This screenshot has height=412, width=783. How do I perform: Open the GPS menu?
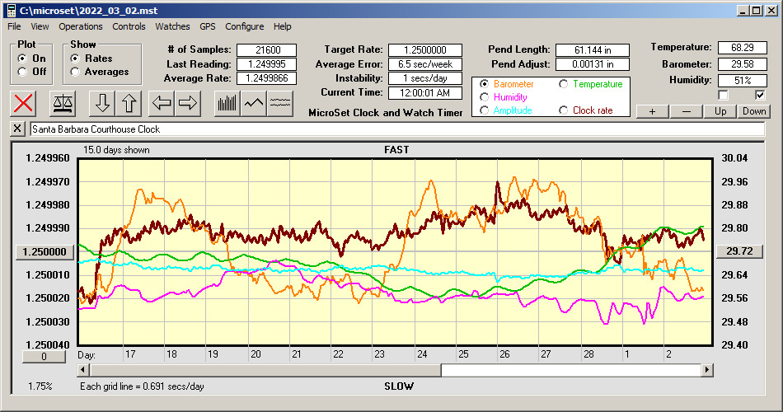tap(207, 26)
